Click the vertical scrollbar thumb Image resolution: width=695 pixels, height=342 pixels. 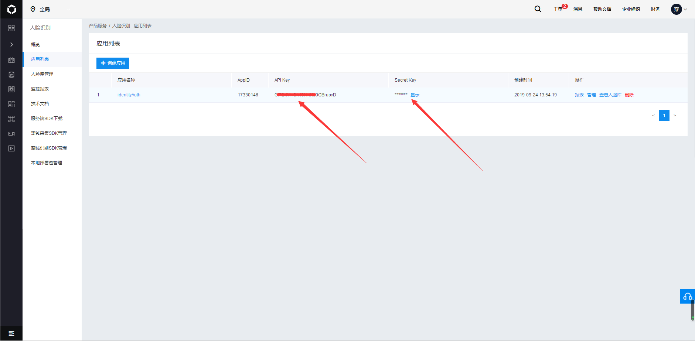(693, 310)
